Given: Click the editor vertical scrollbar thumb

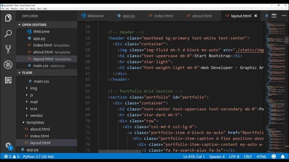Looking at the screenshot, I should click(287, 40).
